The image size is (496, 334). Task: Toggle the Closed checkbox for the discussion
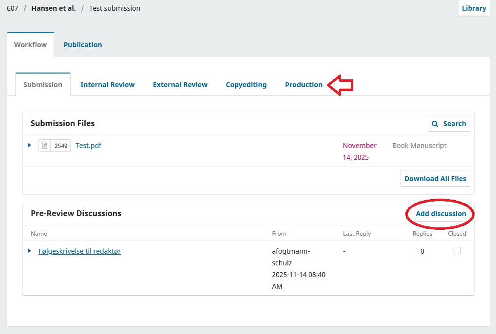pos(457,250)
